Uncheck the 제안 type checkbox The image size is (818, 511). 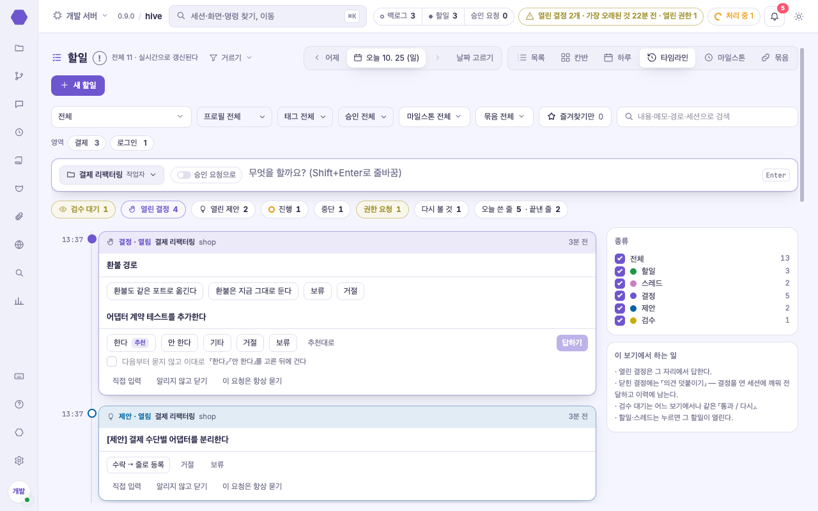[x=620, y=308]
